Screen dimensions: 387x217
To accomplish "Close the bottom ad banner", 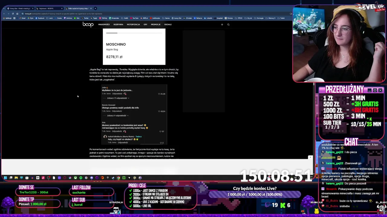I will click(310, 157).
